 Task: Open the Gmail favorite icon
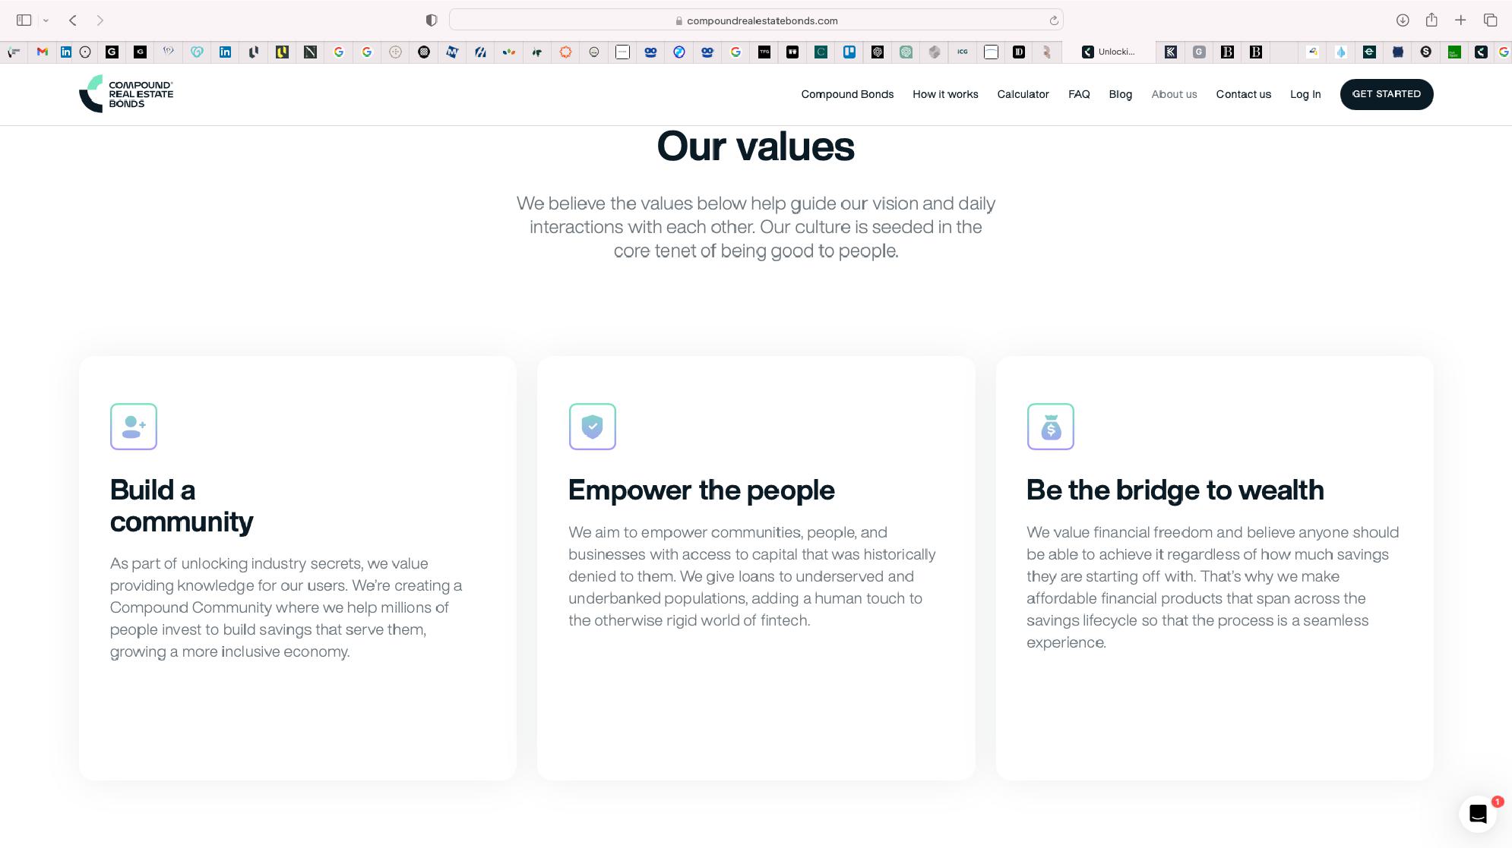(43, 52)
